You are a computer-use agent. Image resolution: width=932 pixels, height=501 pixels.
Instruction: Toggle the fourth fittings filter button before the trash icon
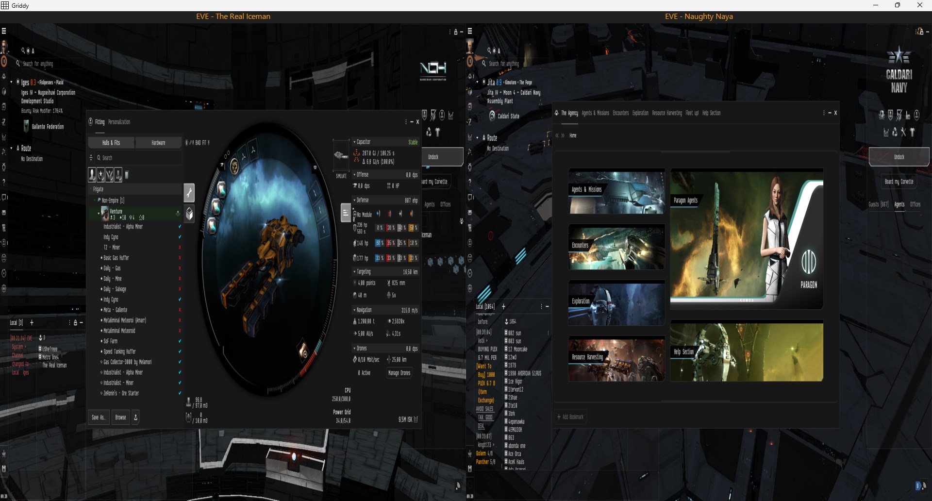pos(118,175)
